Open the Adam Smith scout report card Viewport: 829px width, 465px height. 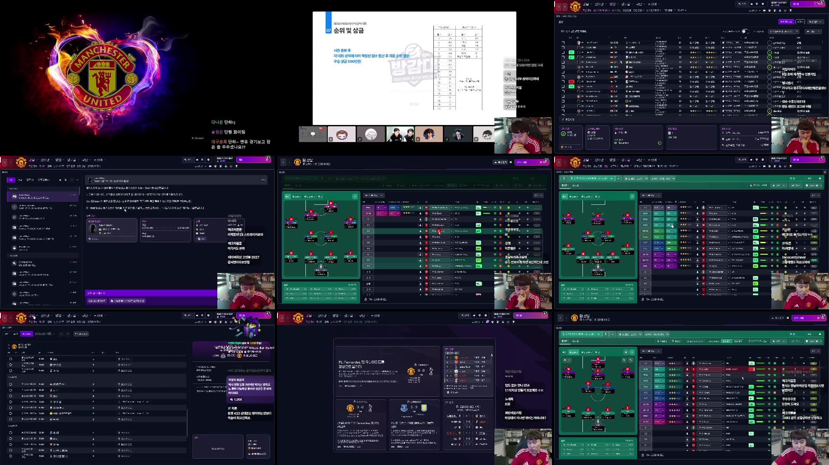112,230
